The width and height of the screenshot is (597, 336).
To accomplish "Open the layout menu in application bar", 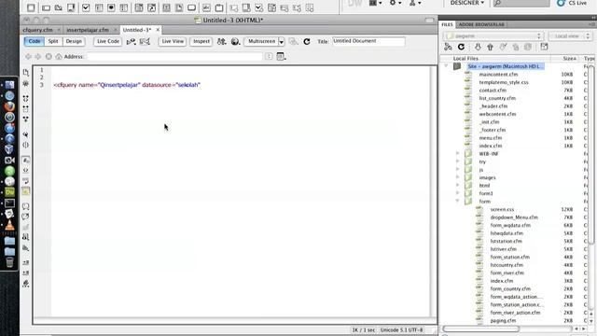I will point(375,3).
